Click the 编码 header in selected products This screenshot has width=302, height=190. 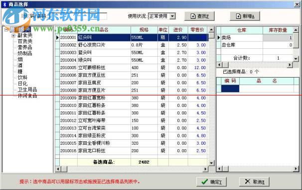[230, 81]
